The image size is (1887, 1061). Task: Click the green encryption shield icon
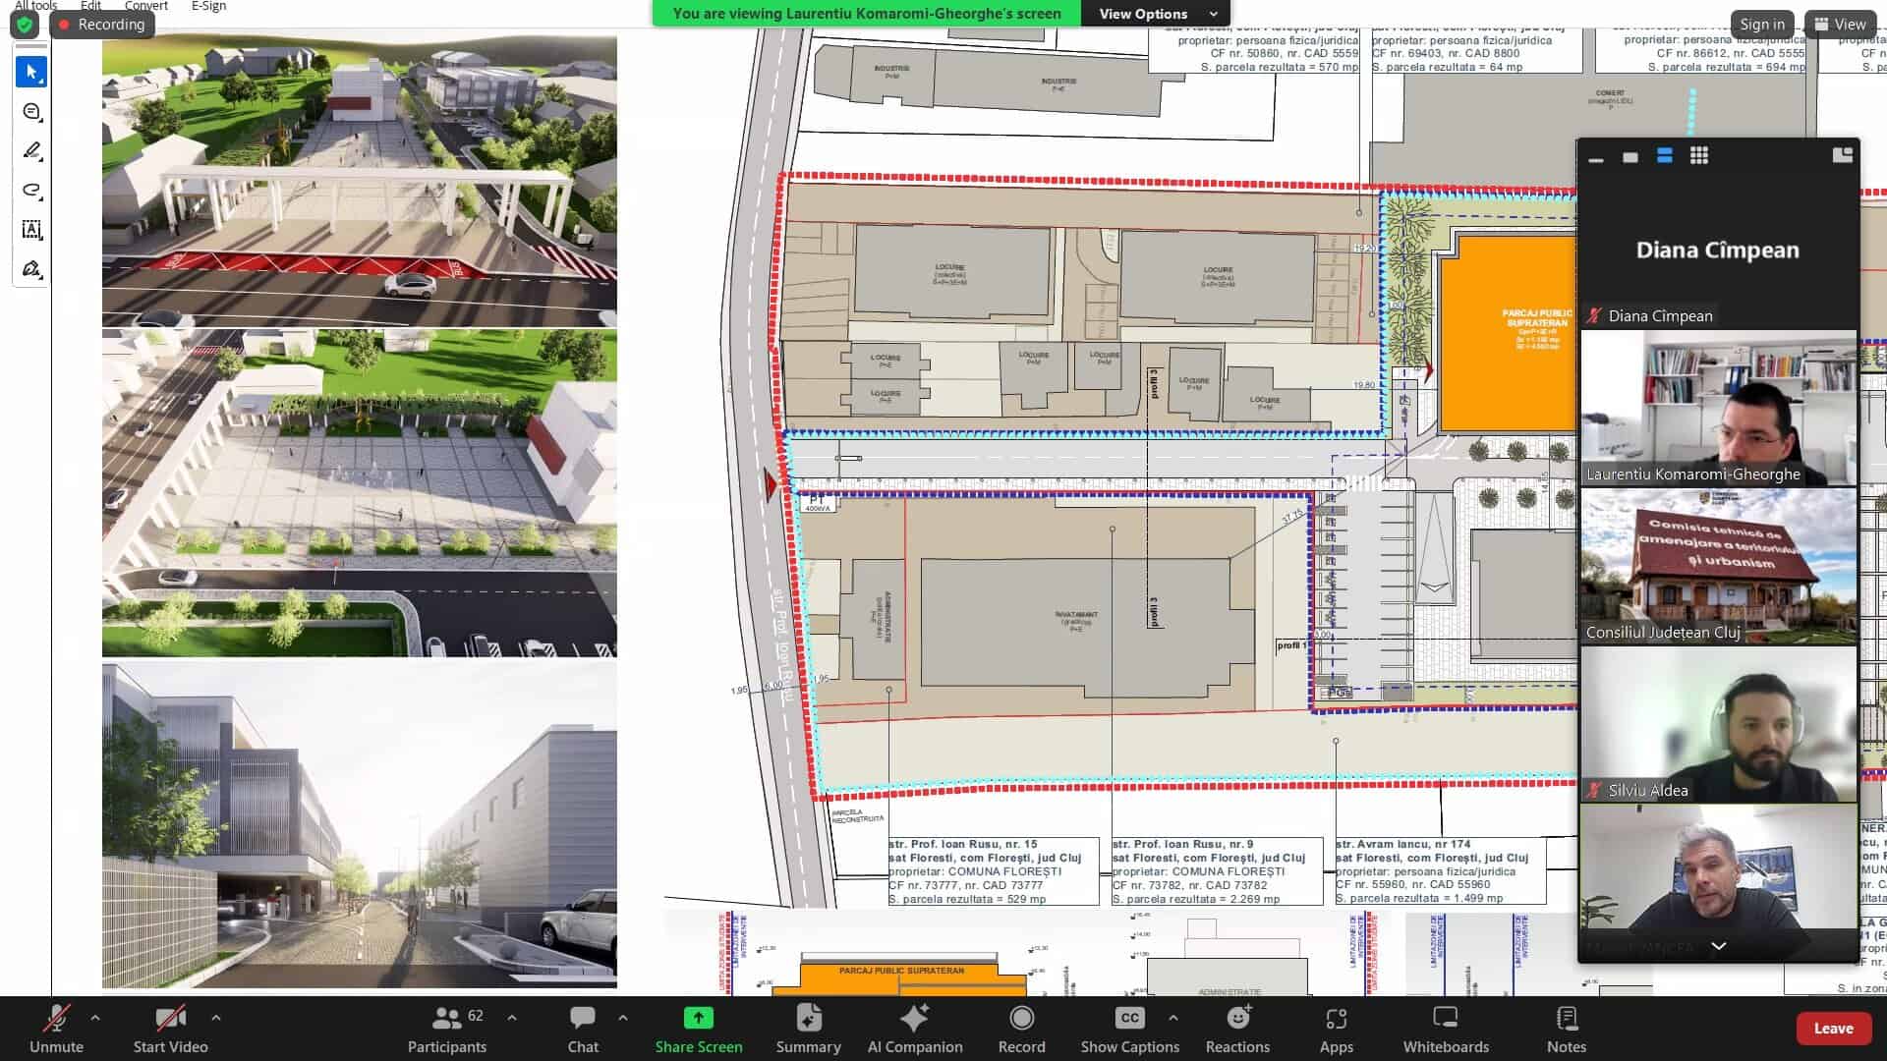25,25
